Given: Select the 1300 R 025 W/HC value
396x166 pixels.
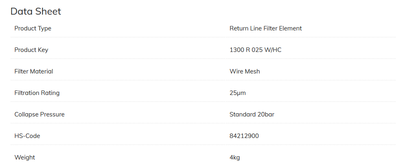Looking at the screenshot, I should point(255,50).
